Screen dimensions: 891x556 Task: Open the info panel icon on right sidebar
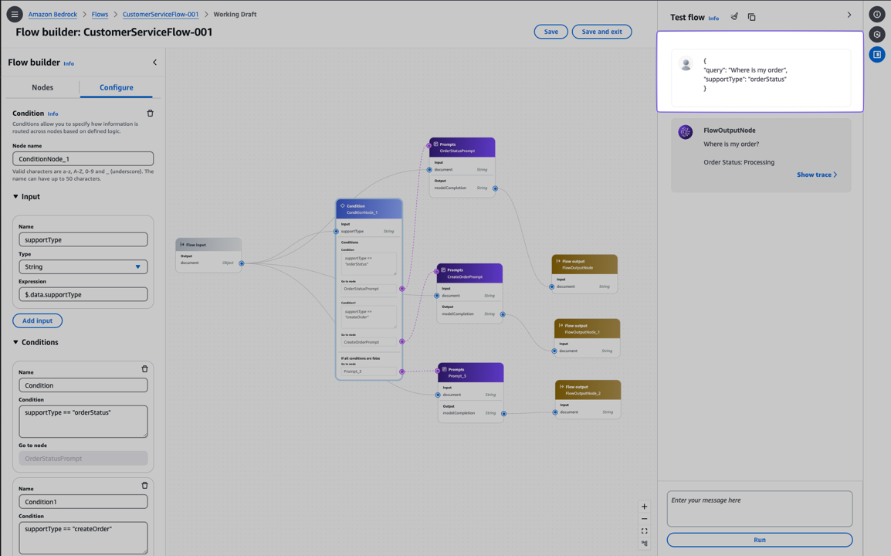(877, 15)
